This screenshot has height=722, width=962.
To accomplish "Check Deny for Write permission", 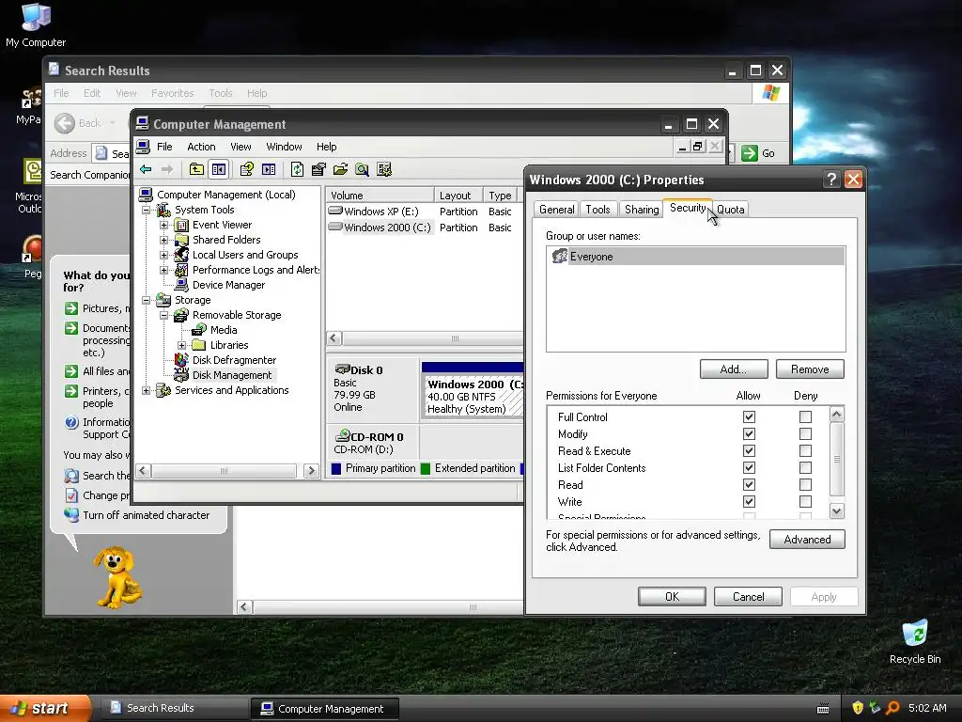I will 805,502.
